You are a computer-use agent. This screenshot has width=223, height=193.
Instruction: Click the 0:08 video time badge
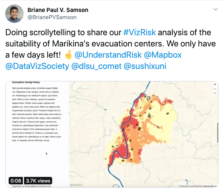click(16, 181)
